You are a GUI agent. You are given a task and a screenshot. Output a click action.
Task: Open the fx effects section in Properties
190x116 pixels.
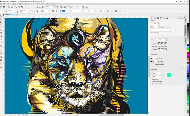(161, 18)
